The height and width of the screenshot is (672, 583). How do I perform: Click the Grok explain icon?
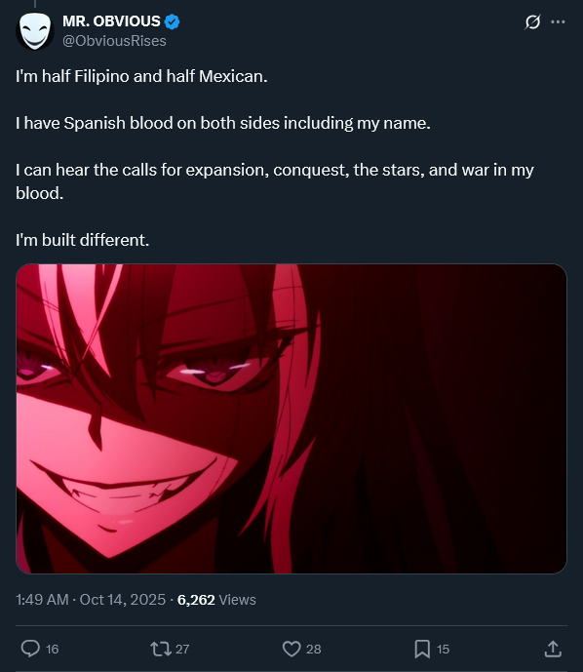coord(532,21)
